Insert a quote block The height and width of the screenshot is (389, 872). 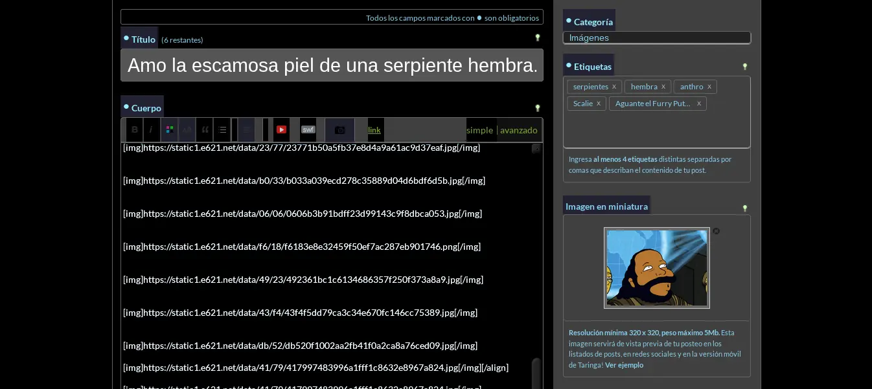click(205, 129)
